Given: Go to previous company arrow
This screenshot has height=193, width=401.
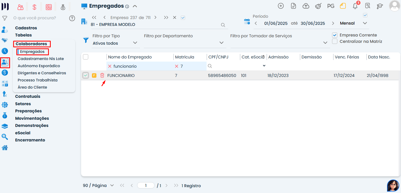Looking at the screenshot, I should [105, 18].
